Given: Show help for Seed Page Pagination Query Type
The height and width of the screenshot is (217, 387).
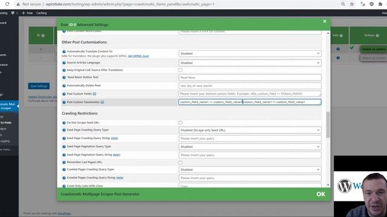Looking at the screenshot, I should (x=64, y=146).
